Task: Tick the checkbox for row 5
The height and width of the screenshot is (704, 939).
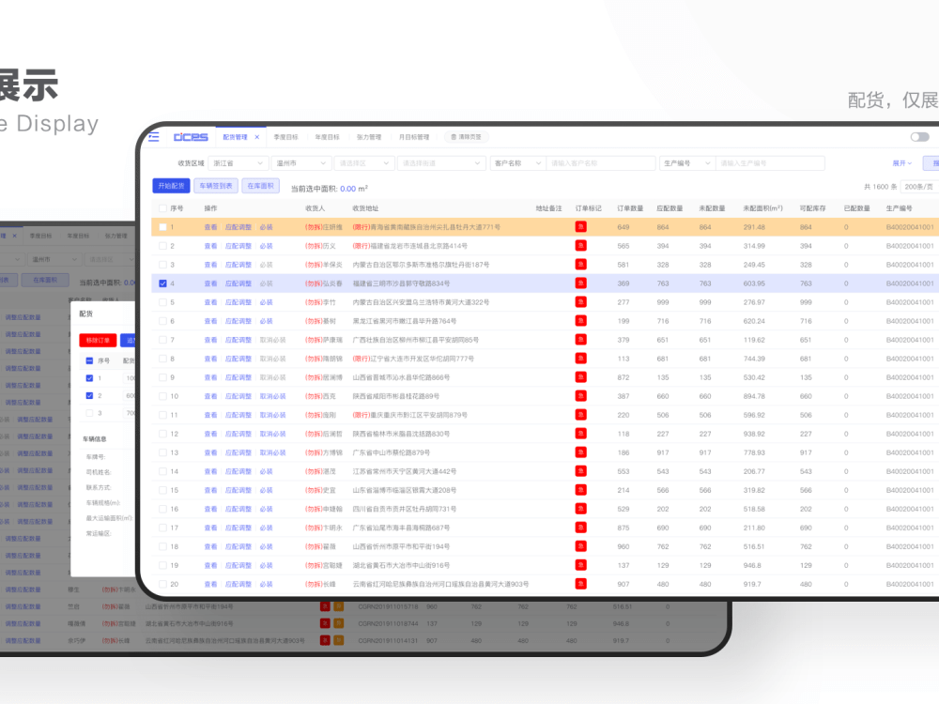Action: [162, 302]
